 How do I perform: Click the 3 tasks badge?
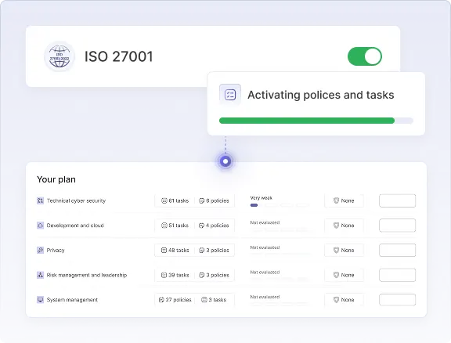[x=214, y=300]
